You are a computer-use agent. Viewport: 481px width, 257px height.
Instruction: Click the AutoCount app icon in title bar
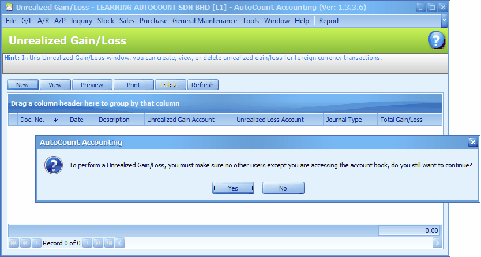9,7
